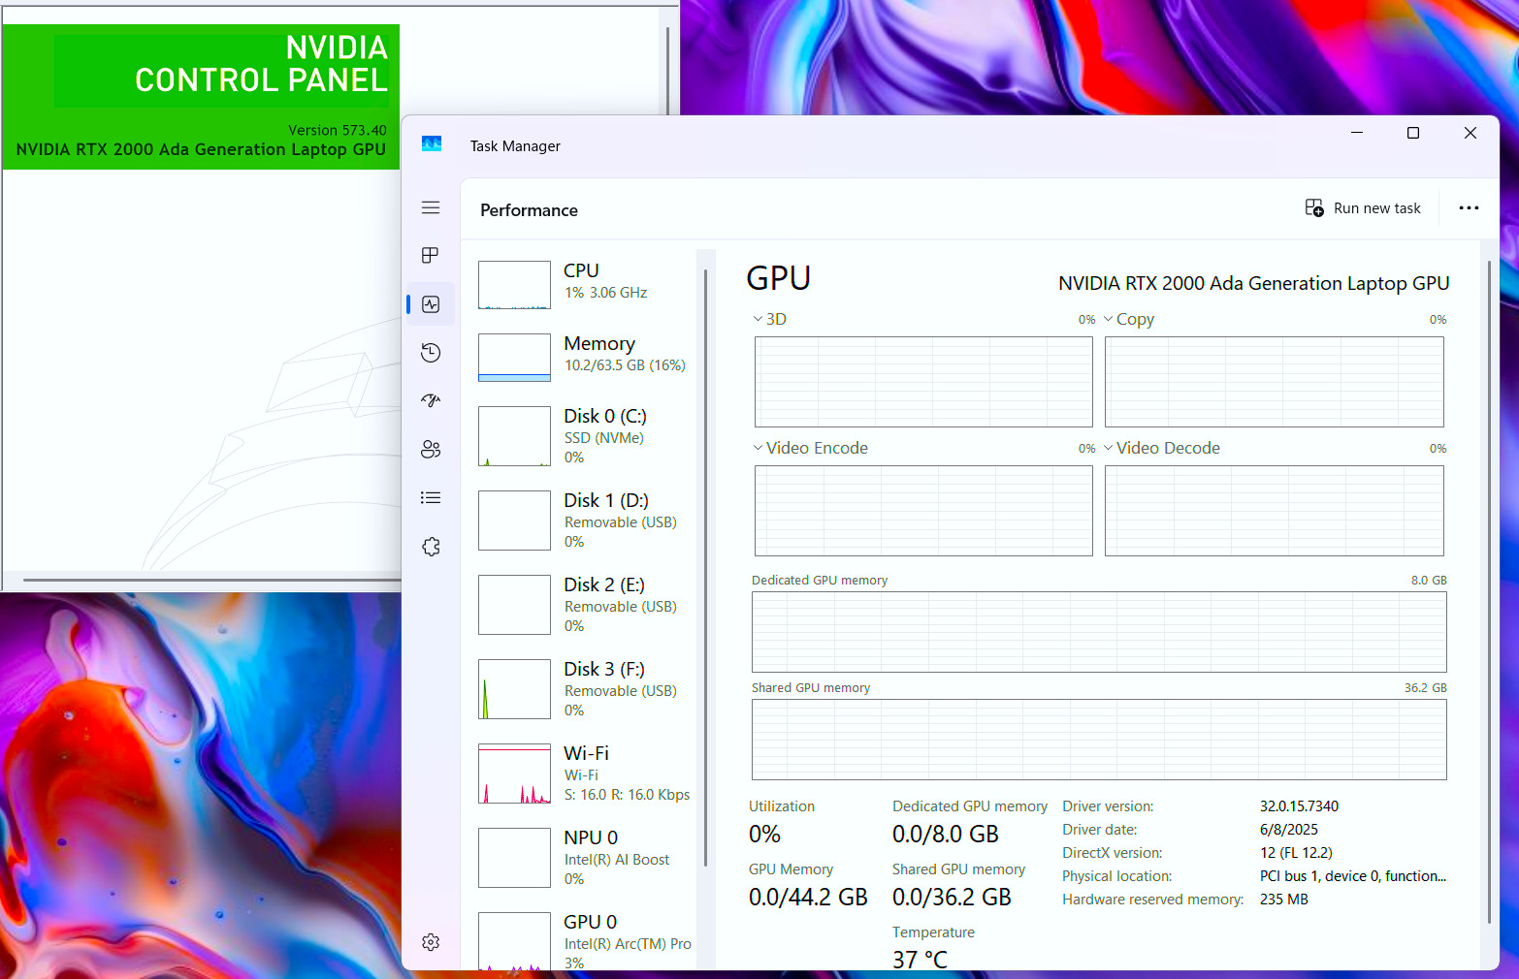Select the Disk 3 (F:) thumbnail graph
The image size is (1519, 979).
(x=514, y=689)
